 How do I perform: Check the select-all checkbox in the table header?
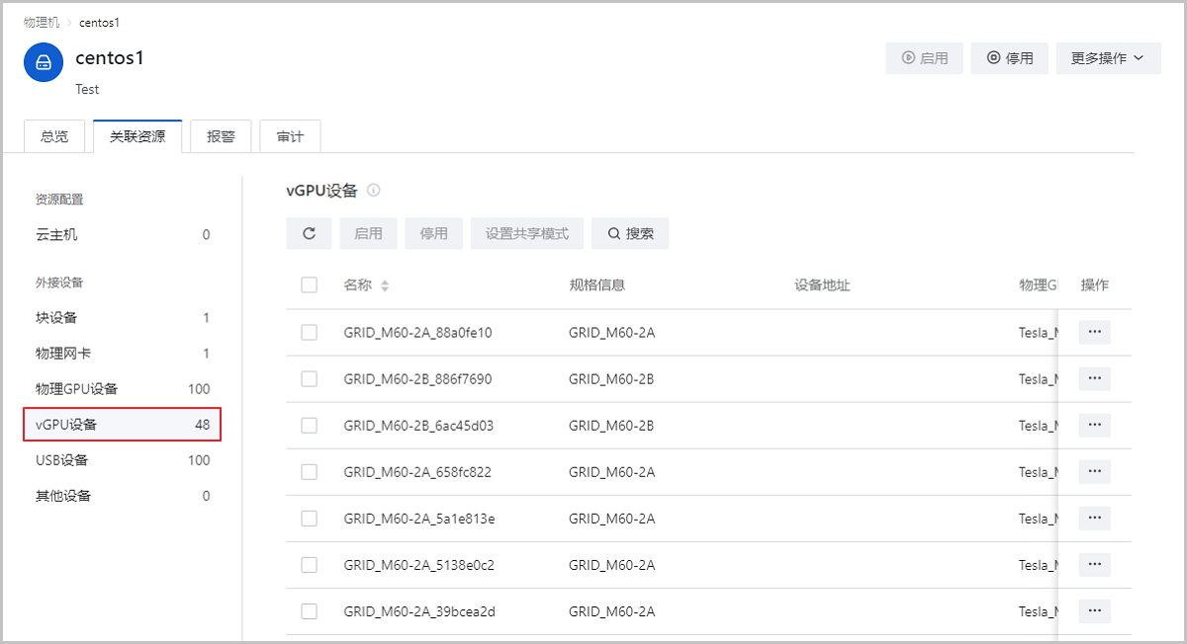(309, 284)
